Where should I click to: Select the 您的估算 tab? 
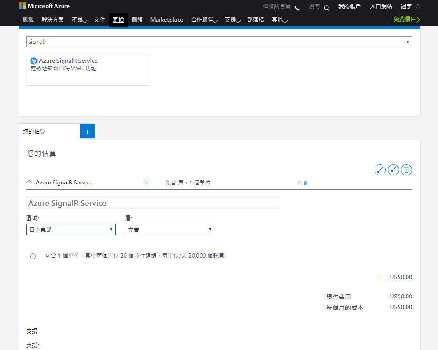point(49,131)
